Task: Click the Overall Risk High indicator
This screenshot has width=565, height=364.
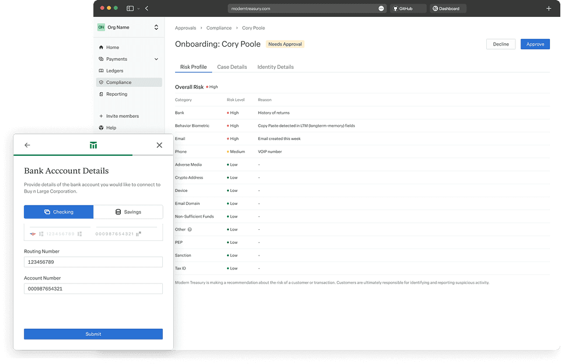Action: coord(212,87)
